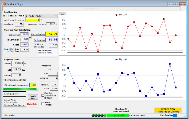The width and height of the screenshot is (189, 119).
Task: Click the blue Hy uA/m legend marker
Action: pos(116,59)
